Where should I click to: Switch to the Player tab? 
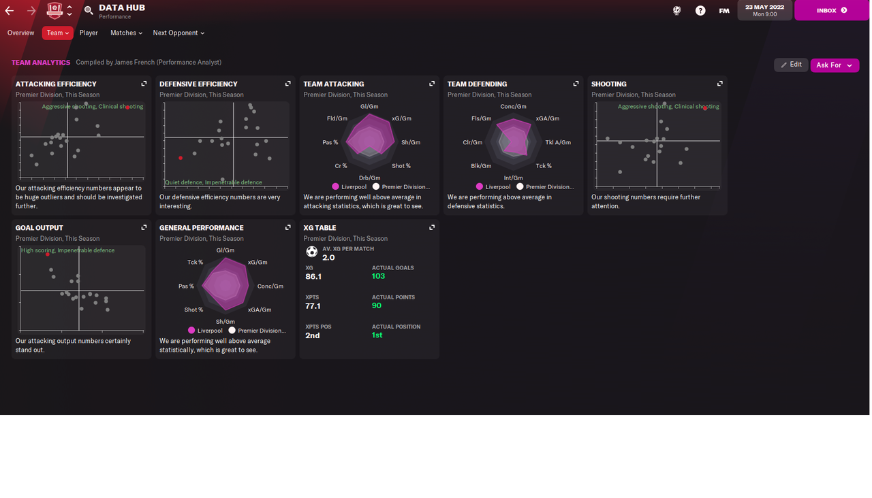click(x=89, y=33)
